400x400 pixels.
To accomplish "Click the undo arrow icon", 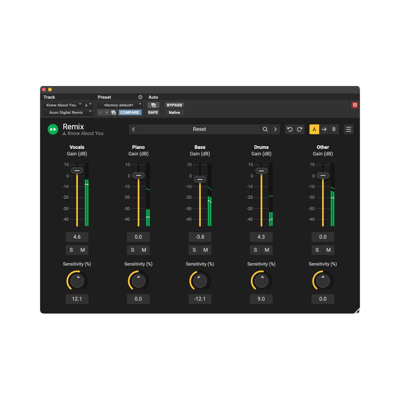I will [x=290, y=129].
